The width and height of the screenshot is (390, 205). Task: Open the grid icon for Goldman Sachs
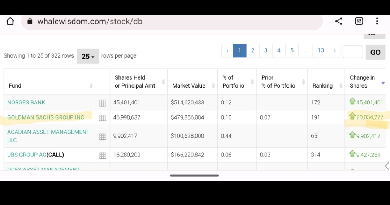tap(103, 118)
